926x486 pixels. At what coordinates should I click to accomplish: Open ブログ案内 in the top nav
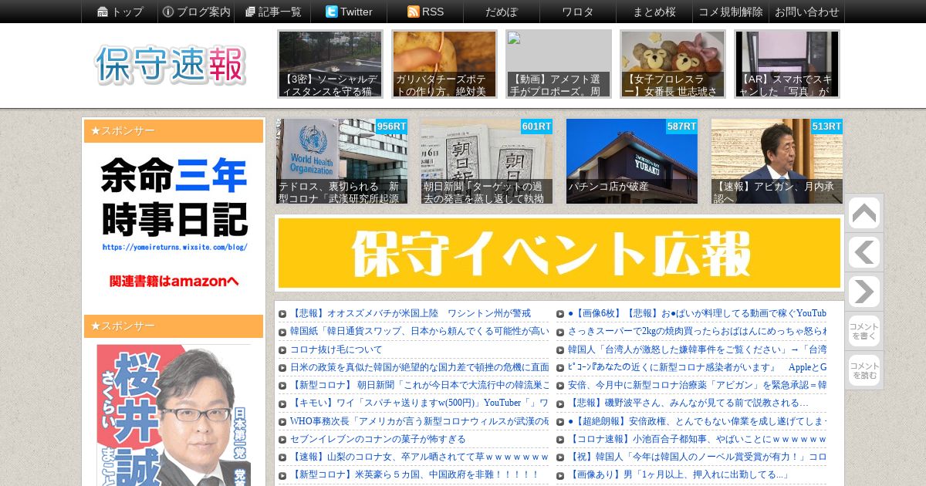197,12
